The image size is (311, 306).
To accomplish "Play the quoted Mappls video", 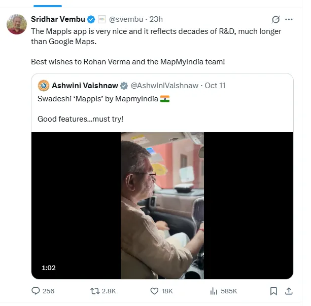I will pos(162,205).
